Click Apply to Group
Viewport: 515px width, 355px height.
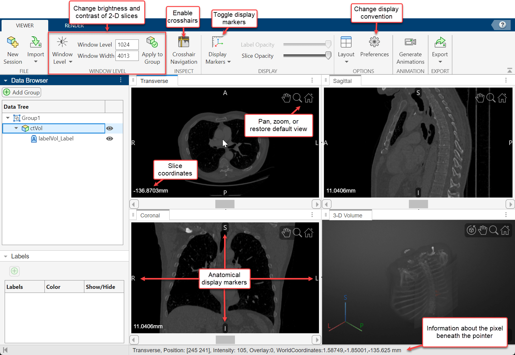152,50
